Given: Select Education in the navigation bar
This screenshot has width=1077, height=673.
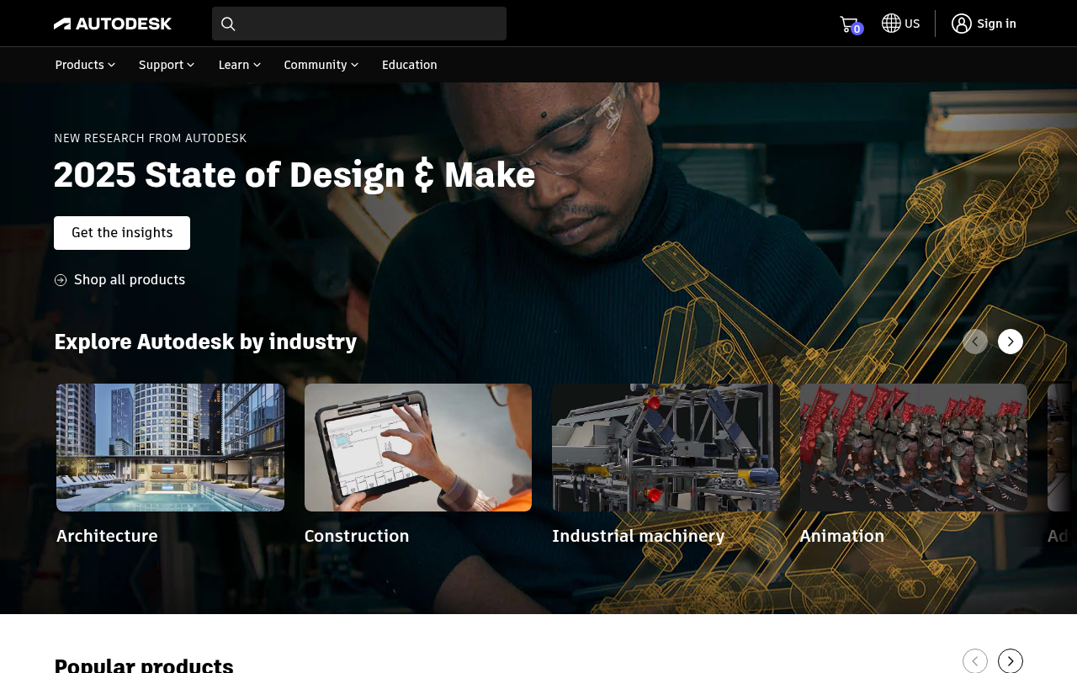Looking at the screenshot, I should [409, 65].
